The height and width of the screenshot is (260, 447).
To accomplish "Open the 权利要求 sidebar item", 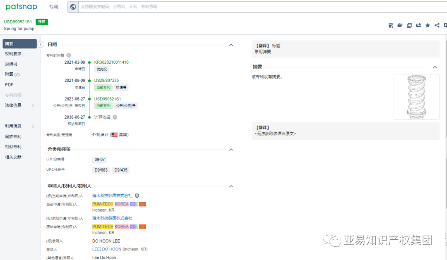I will pyautogui.click(x=13, y=54).
